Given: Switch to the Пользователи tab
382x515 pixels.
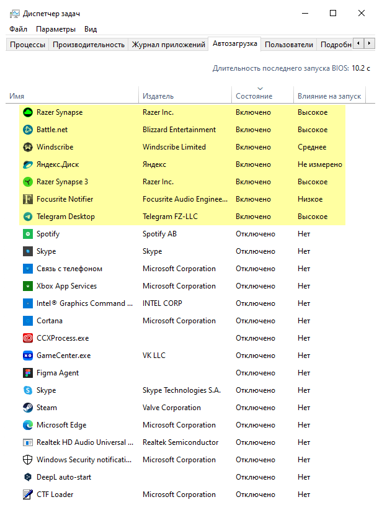Looking at the screenshot, I should coord(289,44).
